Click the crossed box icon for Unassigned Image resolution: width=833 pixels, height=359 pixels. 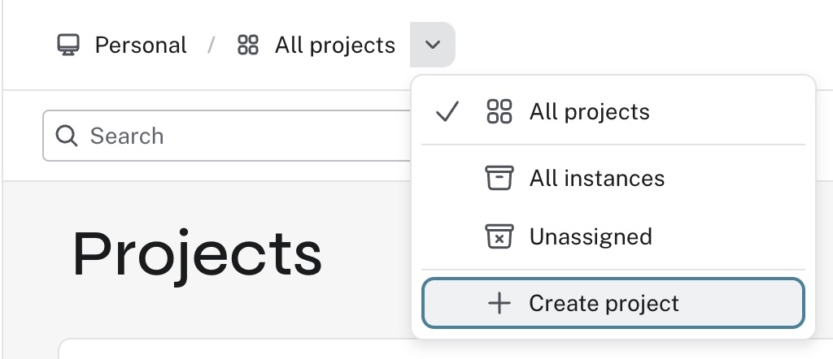499,236
